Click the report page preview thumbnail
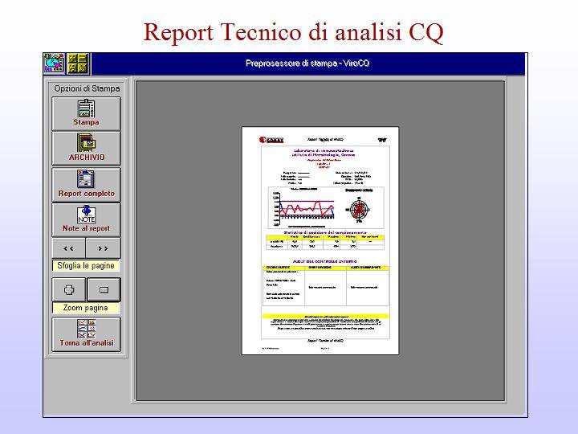Screen dimensions: 578x434 (320, 241)
